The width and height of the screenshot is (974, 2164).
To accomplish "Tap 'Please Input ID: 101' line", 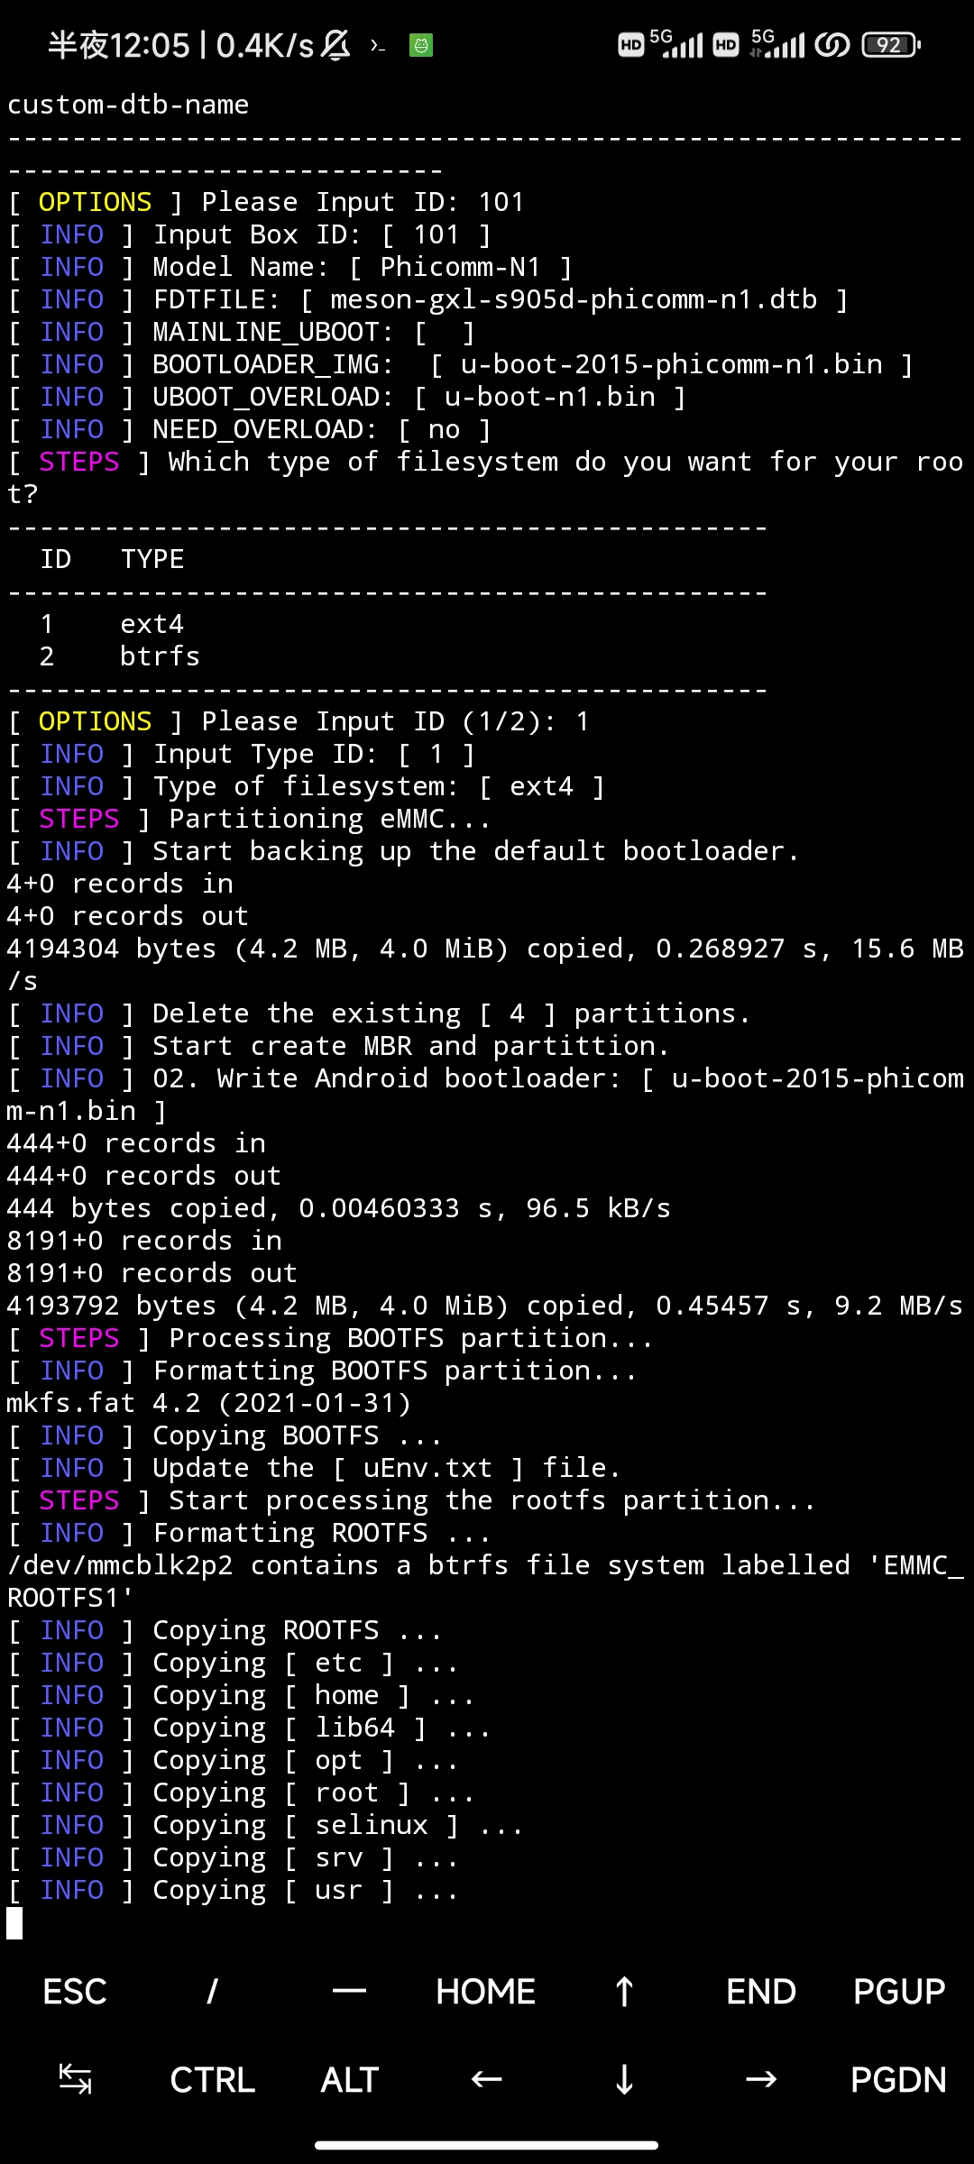I will [x=266, y=202].
